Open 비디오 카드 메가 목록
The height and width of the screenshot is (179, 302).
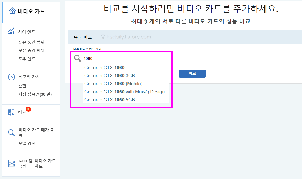coord(37,132)
